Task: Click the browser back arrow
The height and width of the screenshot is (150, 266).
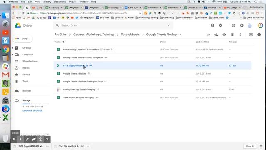Action: tap(14, 13)
